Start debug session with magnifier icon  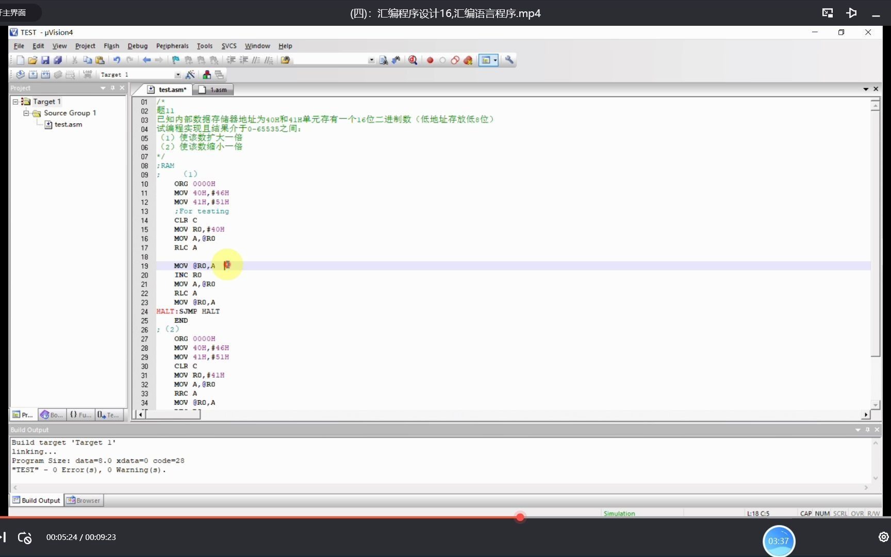tap(412, 60)
